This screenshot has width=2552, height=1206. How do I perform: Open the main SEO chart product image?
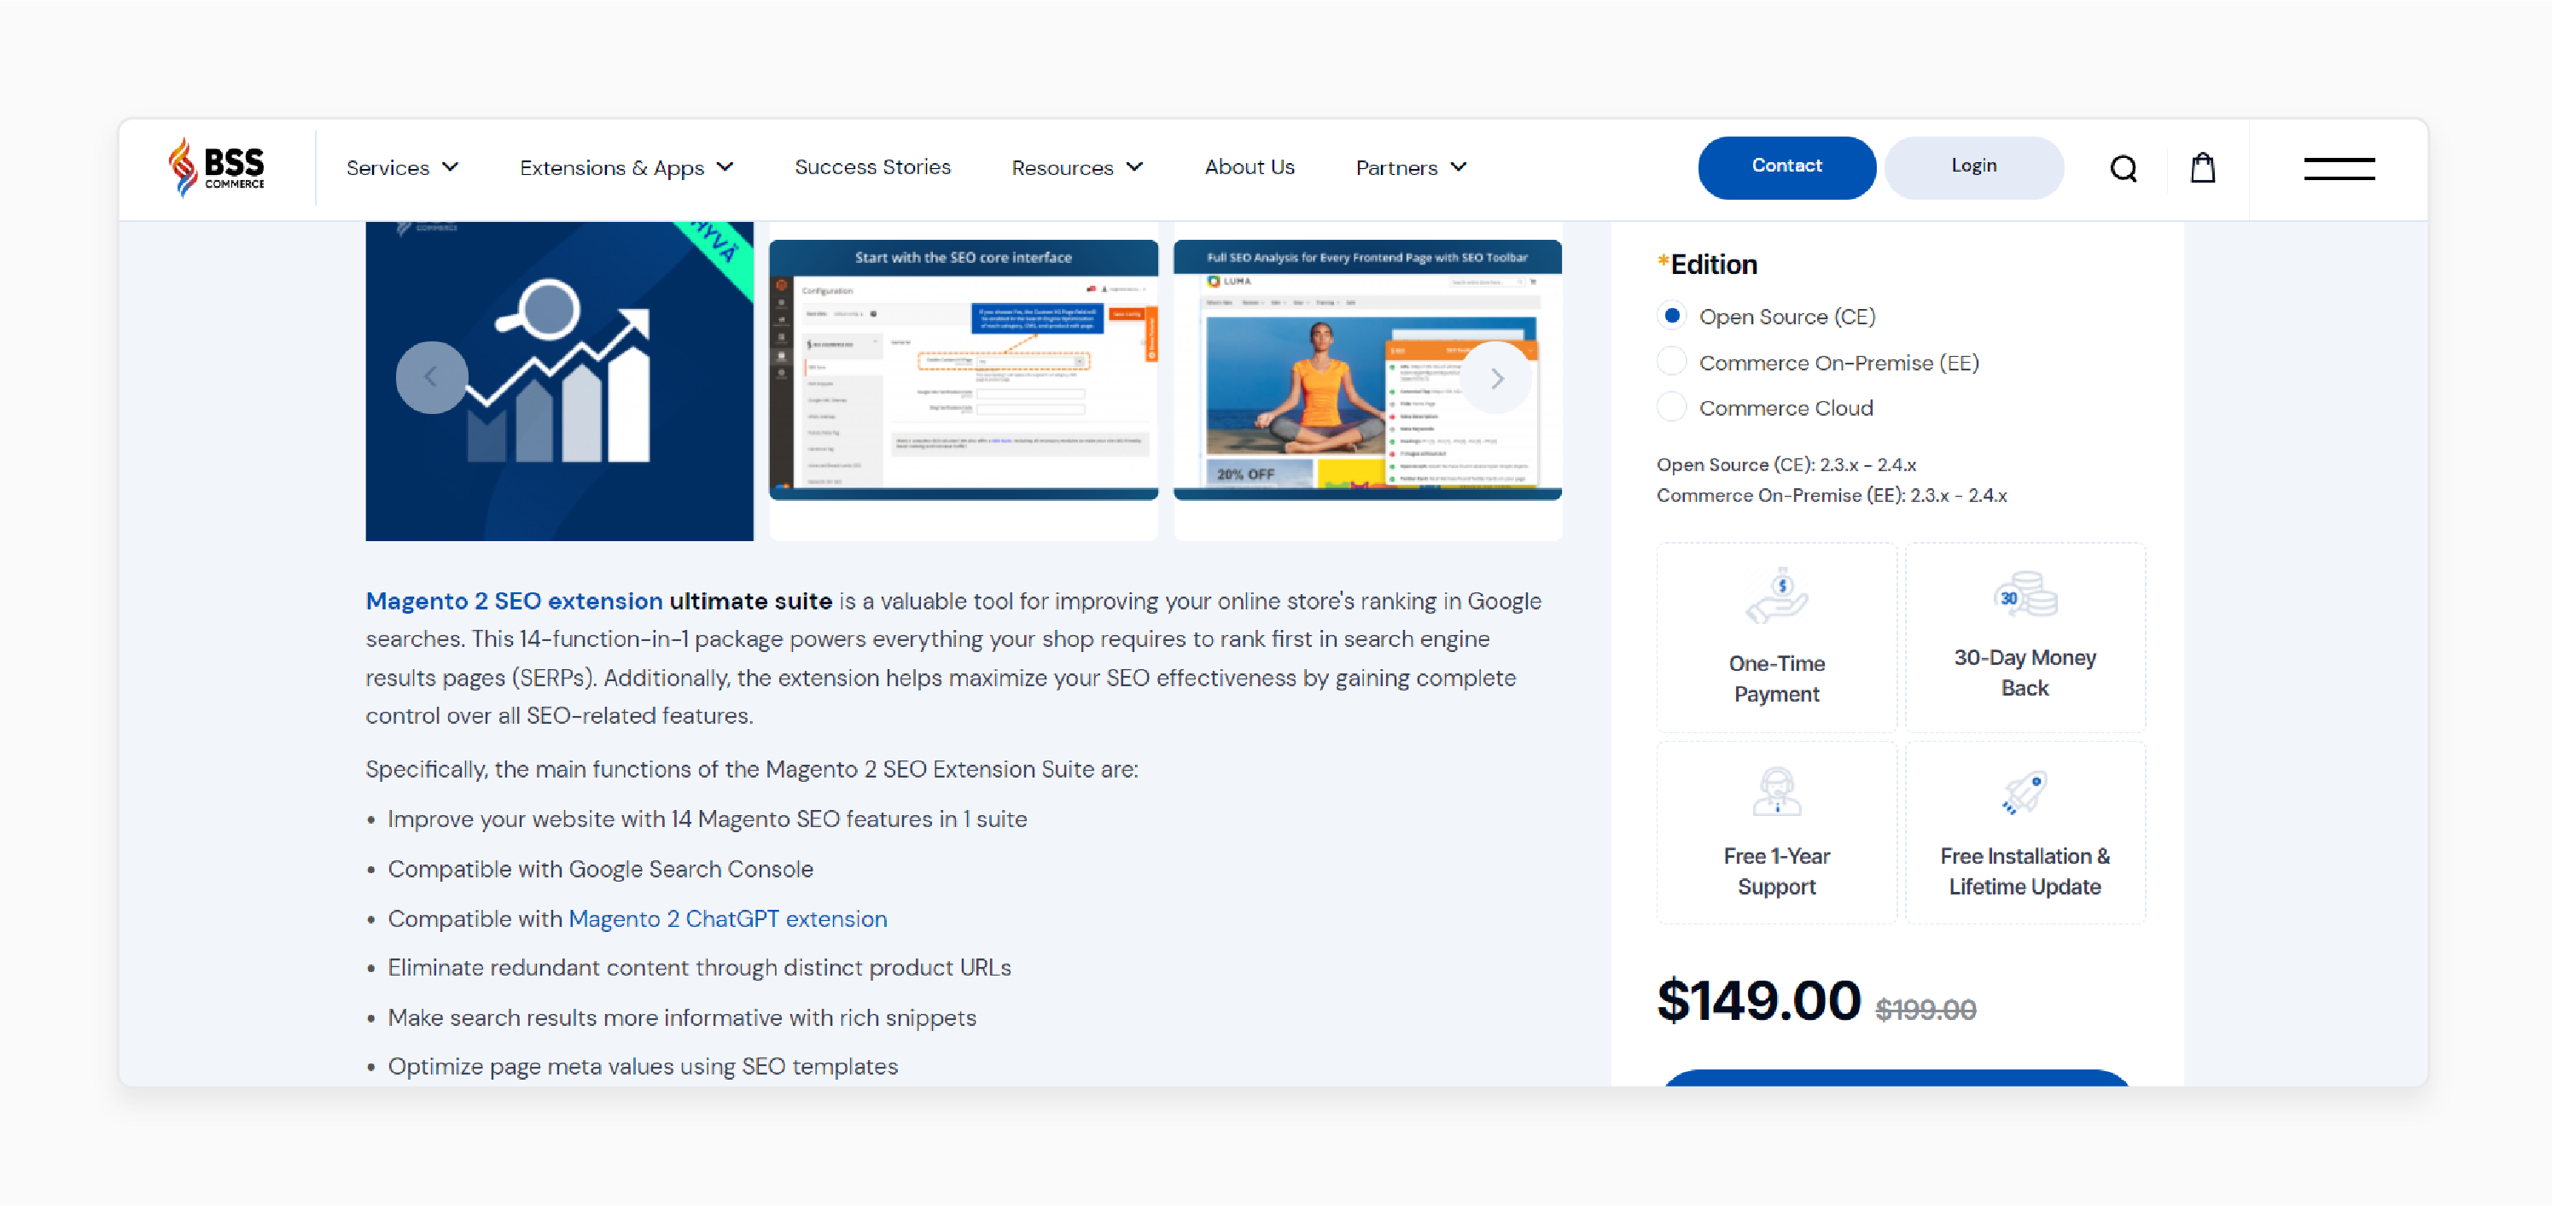pyautogui.click(x=559, y=381)
